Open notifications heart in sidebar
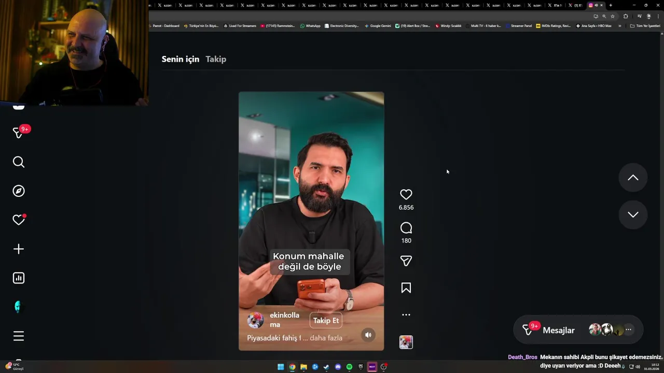The width and height of the screenshot is (664, 373). [19, 220]
